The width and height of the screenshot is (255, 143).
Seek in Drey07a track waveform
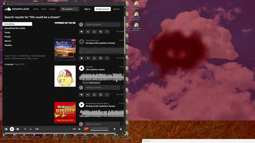(101, 77)
